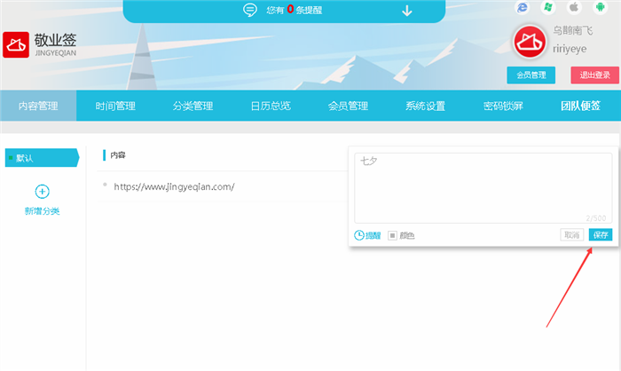Click the 内容 column header

click(x=118, y=155)
